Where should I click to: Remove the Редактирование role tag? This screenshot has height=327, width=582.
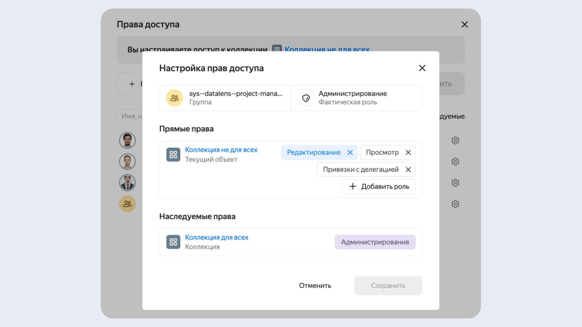tap(350, 152)
